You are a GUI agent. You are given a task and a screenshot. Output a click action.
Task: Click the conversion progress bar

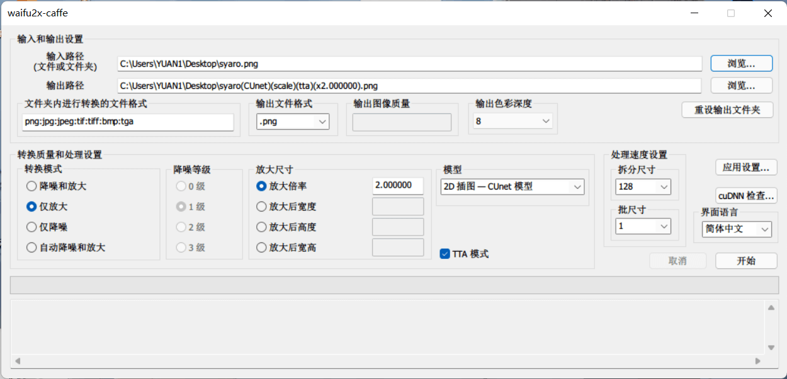[394, 285]
